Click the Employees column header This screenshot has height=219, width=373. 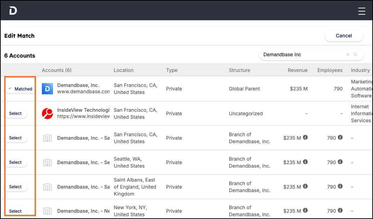[x=330, y=70]
